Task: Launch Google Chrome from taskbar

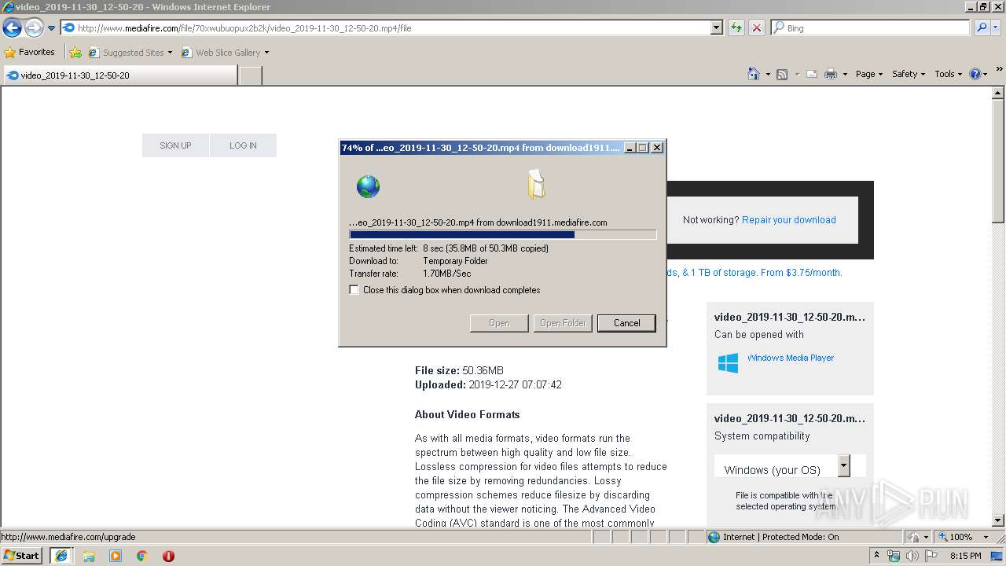Action: [142, 556]
